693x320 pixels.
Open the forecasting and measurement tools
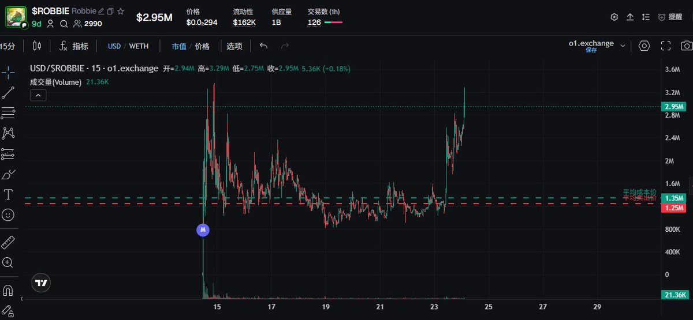[8, 153]
